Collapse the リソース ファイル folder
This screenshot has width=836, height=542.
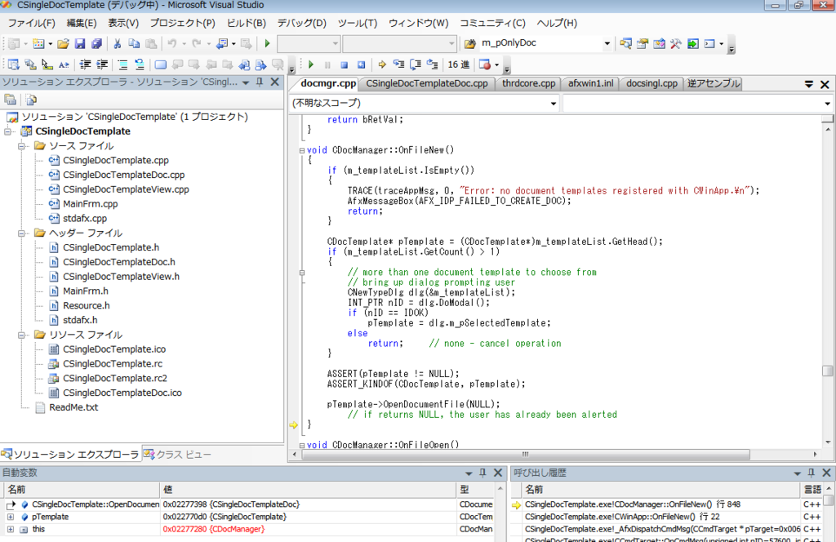pyautogui.click(x=22, y=335)
